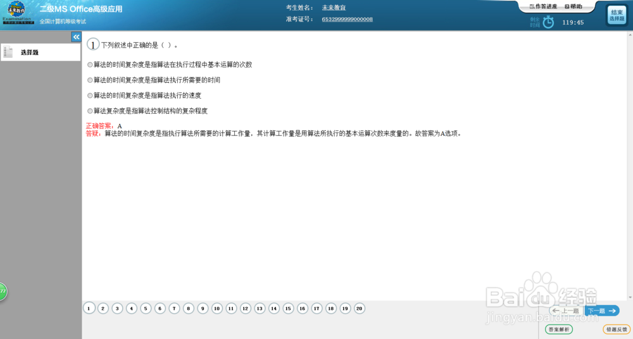Select option 算法的时间复杂度是指算法在执行过程中基本运算的次数
The image size is (633, 339).
click(170, 65)
